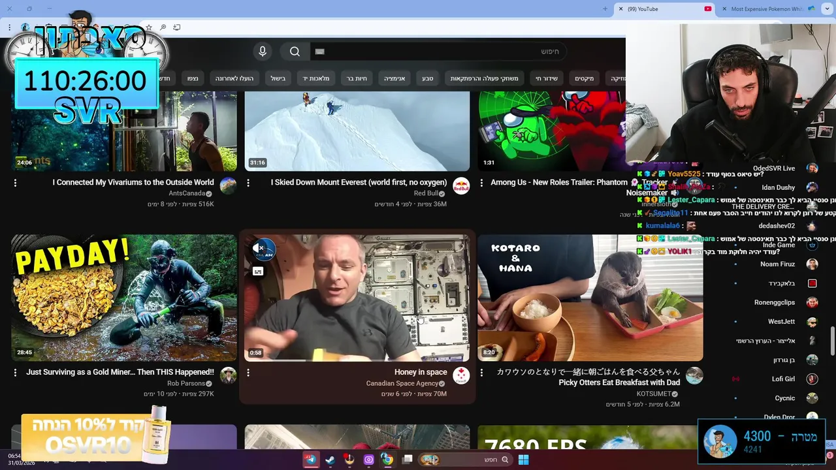Select the בישול filter chip
This screenshot has width=836, height=470.
point(278,78)
